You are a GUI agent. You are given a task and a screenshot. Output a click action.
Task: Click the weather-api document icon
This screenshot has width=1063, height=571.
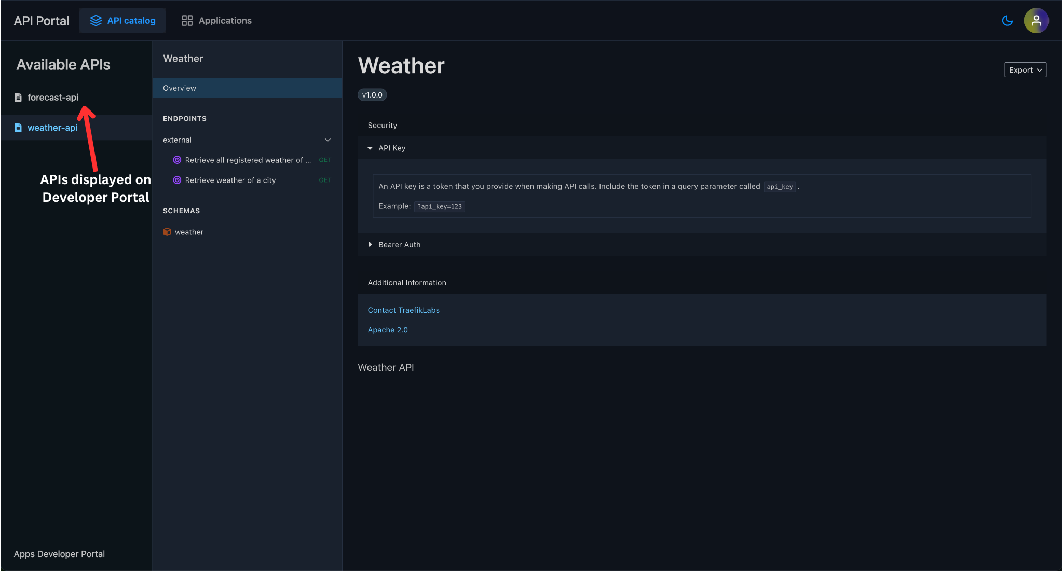coord(18,127)
